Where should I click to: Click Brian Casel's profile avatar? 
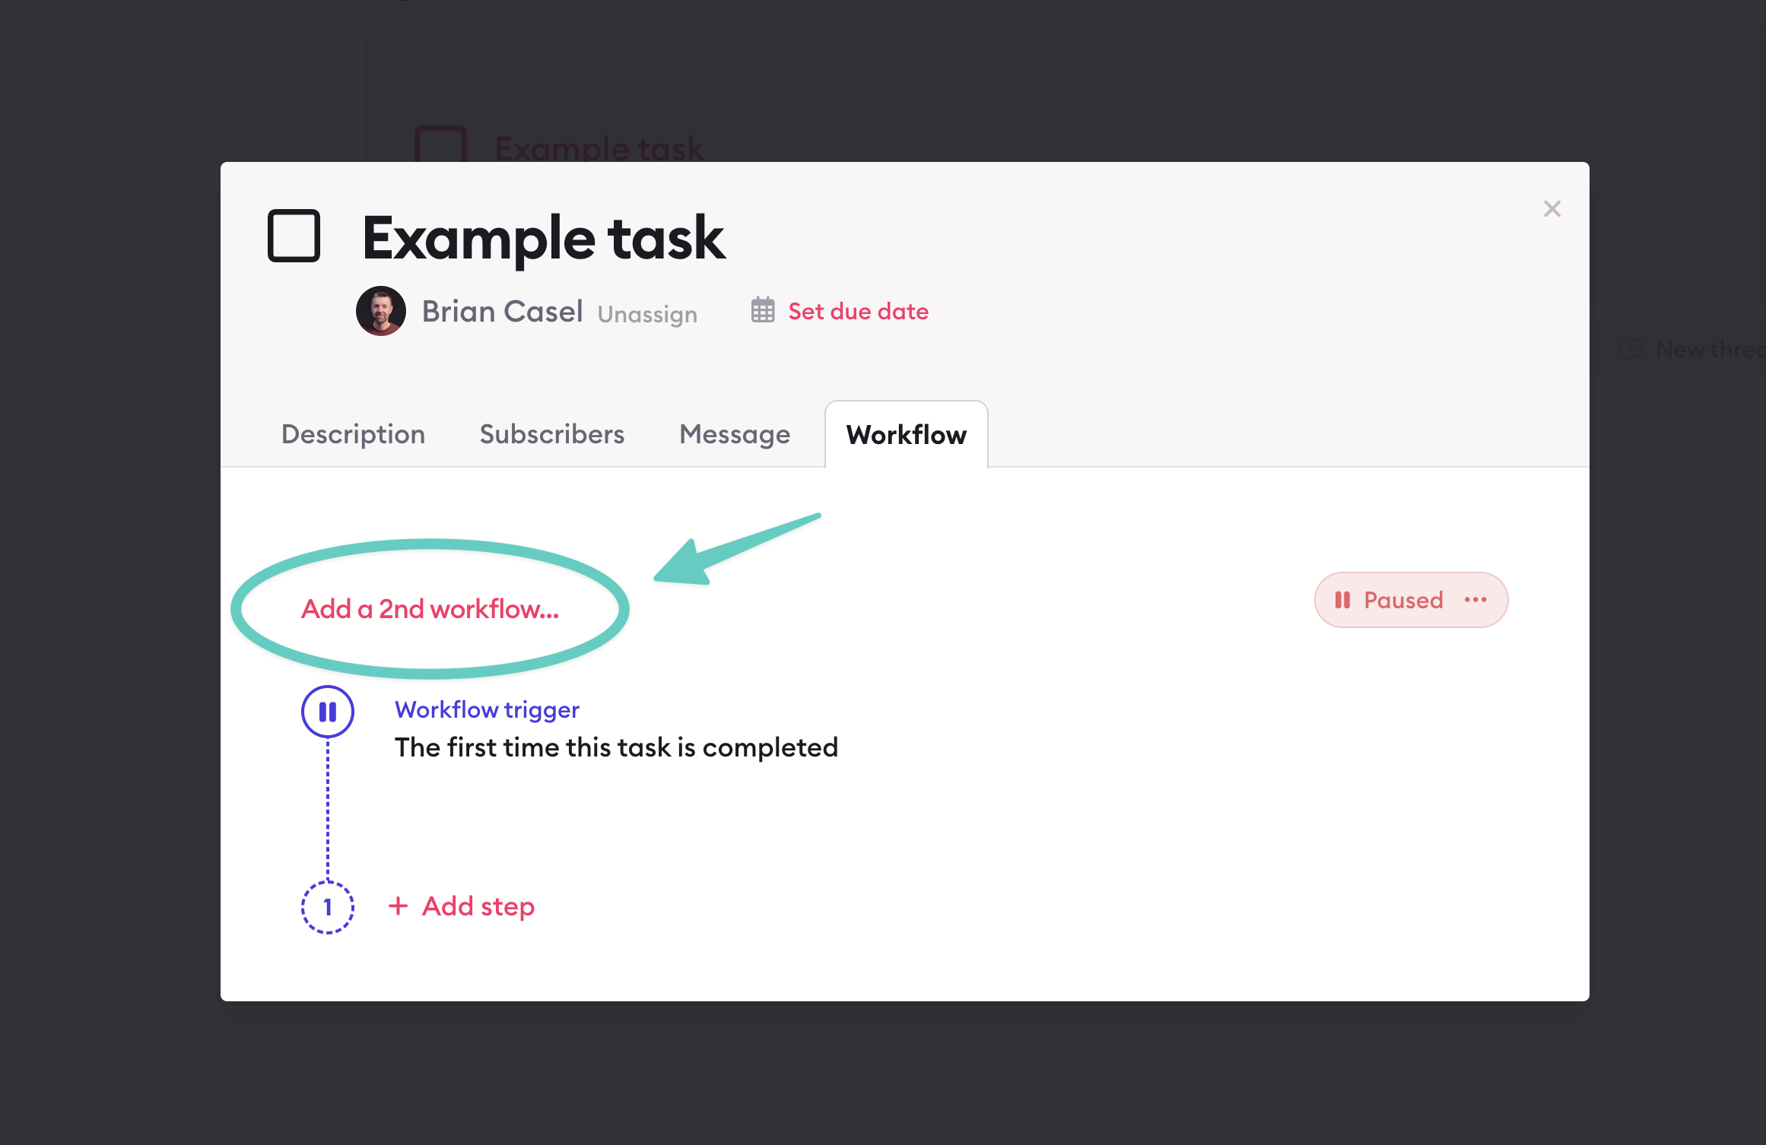[381, 311]
